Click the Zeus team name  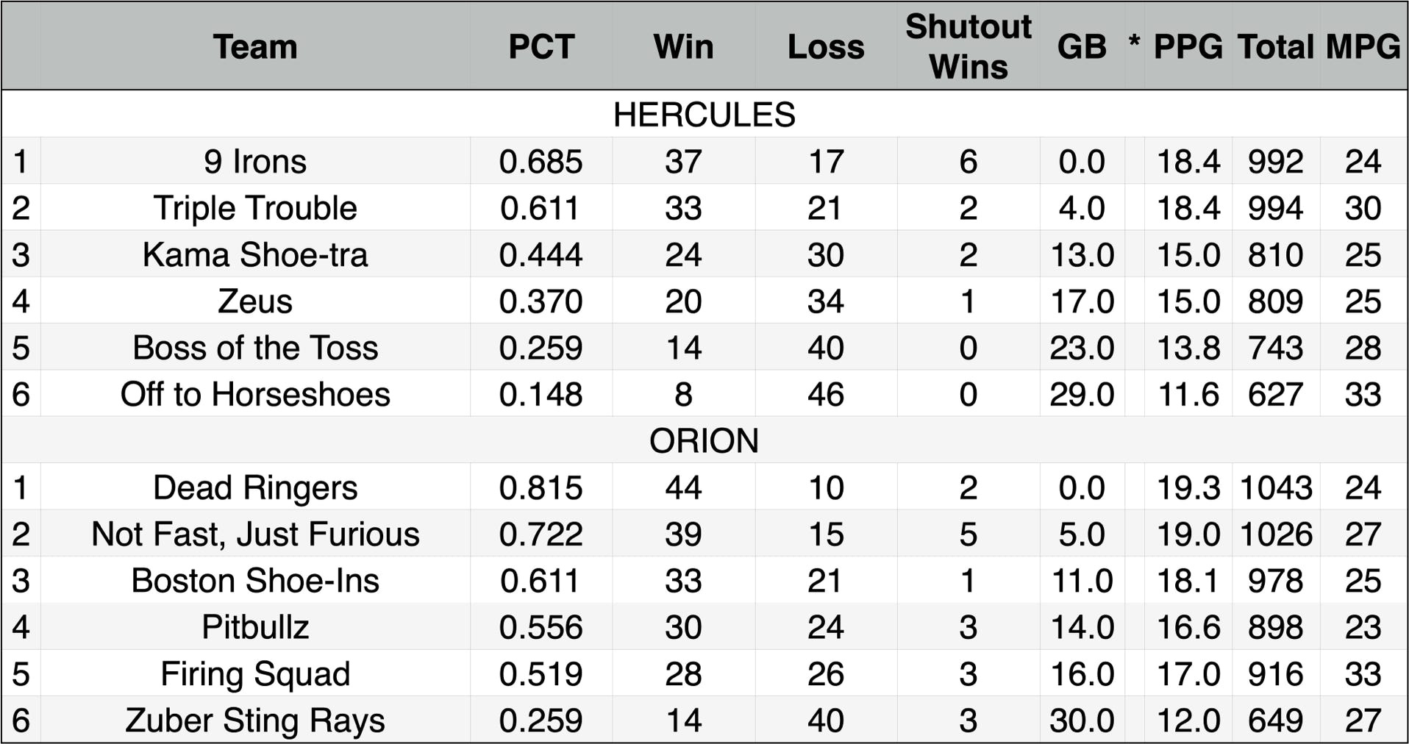coord(255,301)
